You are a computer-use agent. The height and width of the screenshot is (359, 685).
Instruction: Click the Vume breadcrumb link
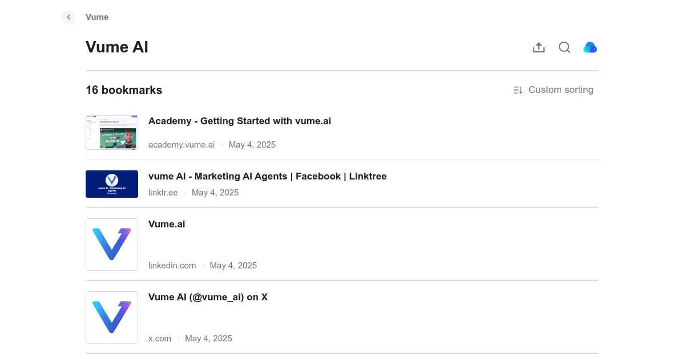(97, 17)
